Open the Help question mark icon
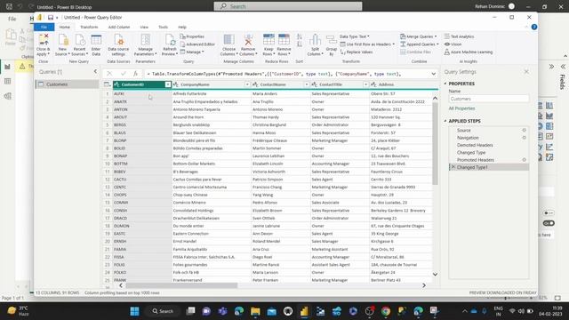The height and width of the screenshot is (320, 569). pyautogui.click(x=533, y=28)
